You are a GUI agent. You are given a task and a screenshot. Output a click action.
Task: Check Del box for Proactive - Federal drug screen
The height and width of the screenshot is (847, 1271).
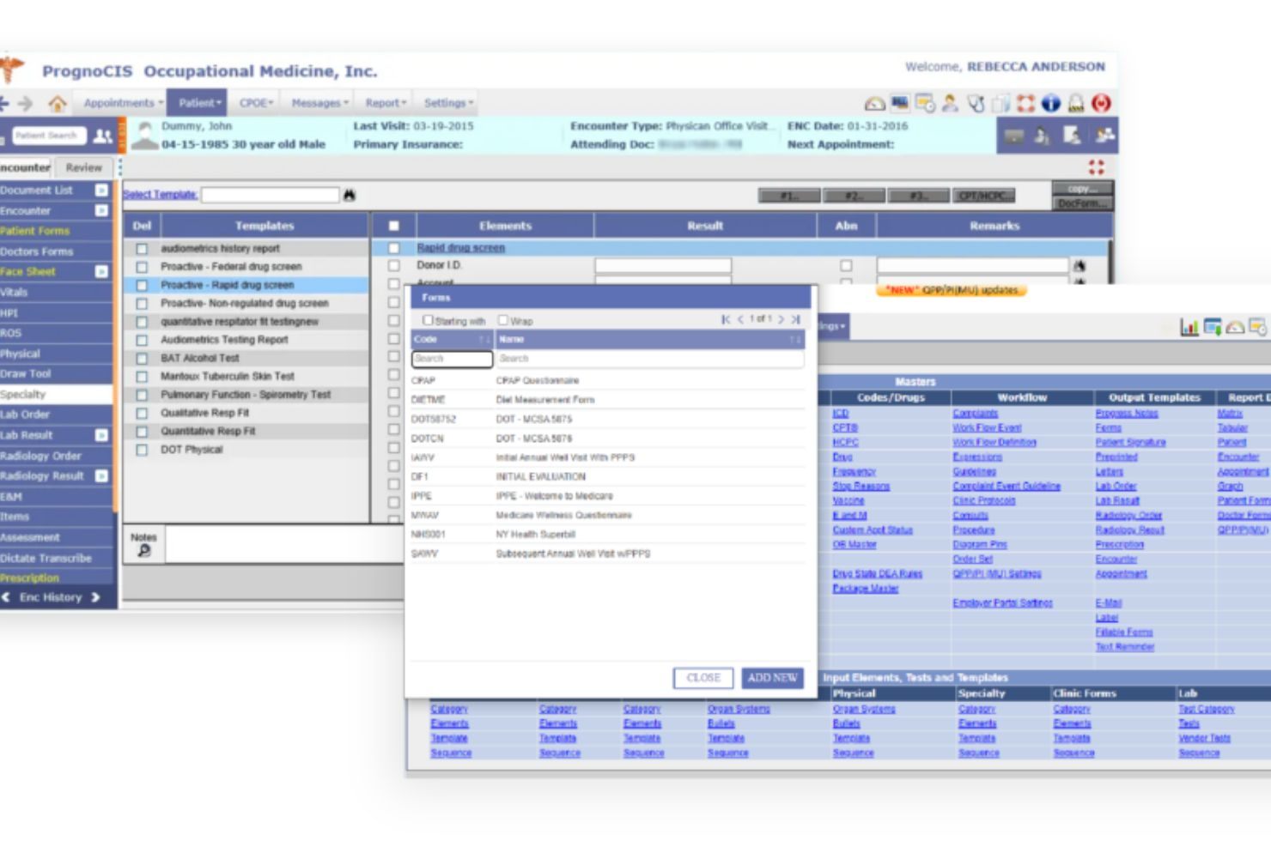[142, 267]
